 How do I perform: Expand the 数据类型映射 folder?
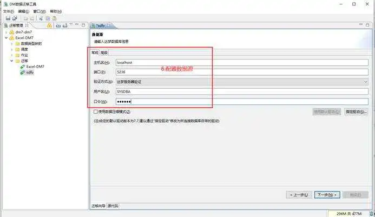pyautogui.click(x=11, y=43)
